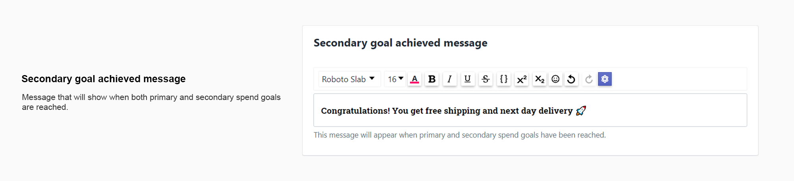Screen dimensions: 794x181
Task: Open the emoji picker
Action: click(x=555, y=79)
